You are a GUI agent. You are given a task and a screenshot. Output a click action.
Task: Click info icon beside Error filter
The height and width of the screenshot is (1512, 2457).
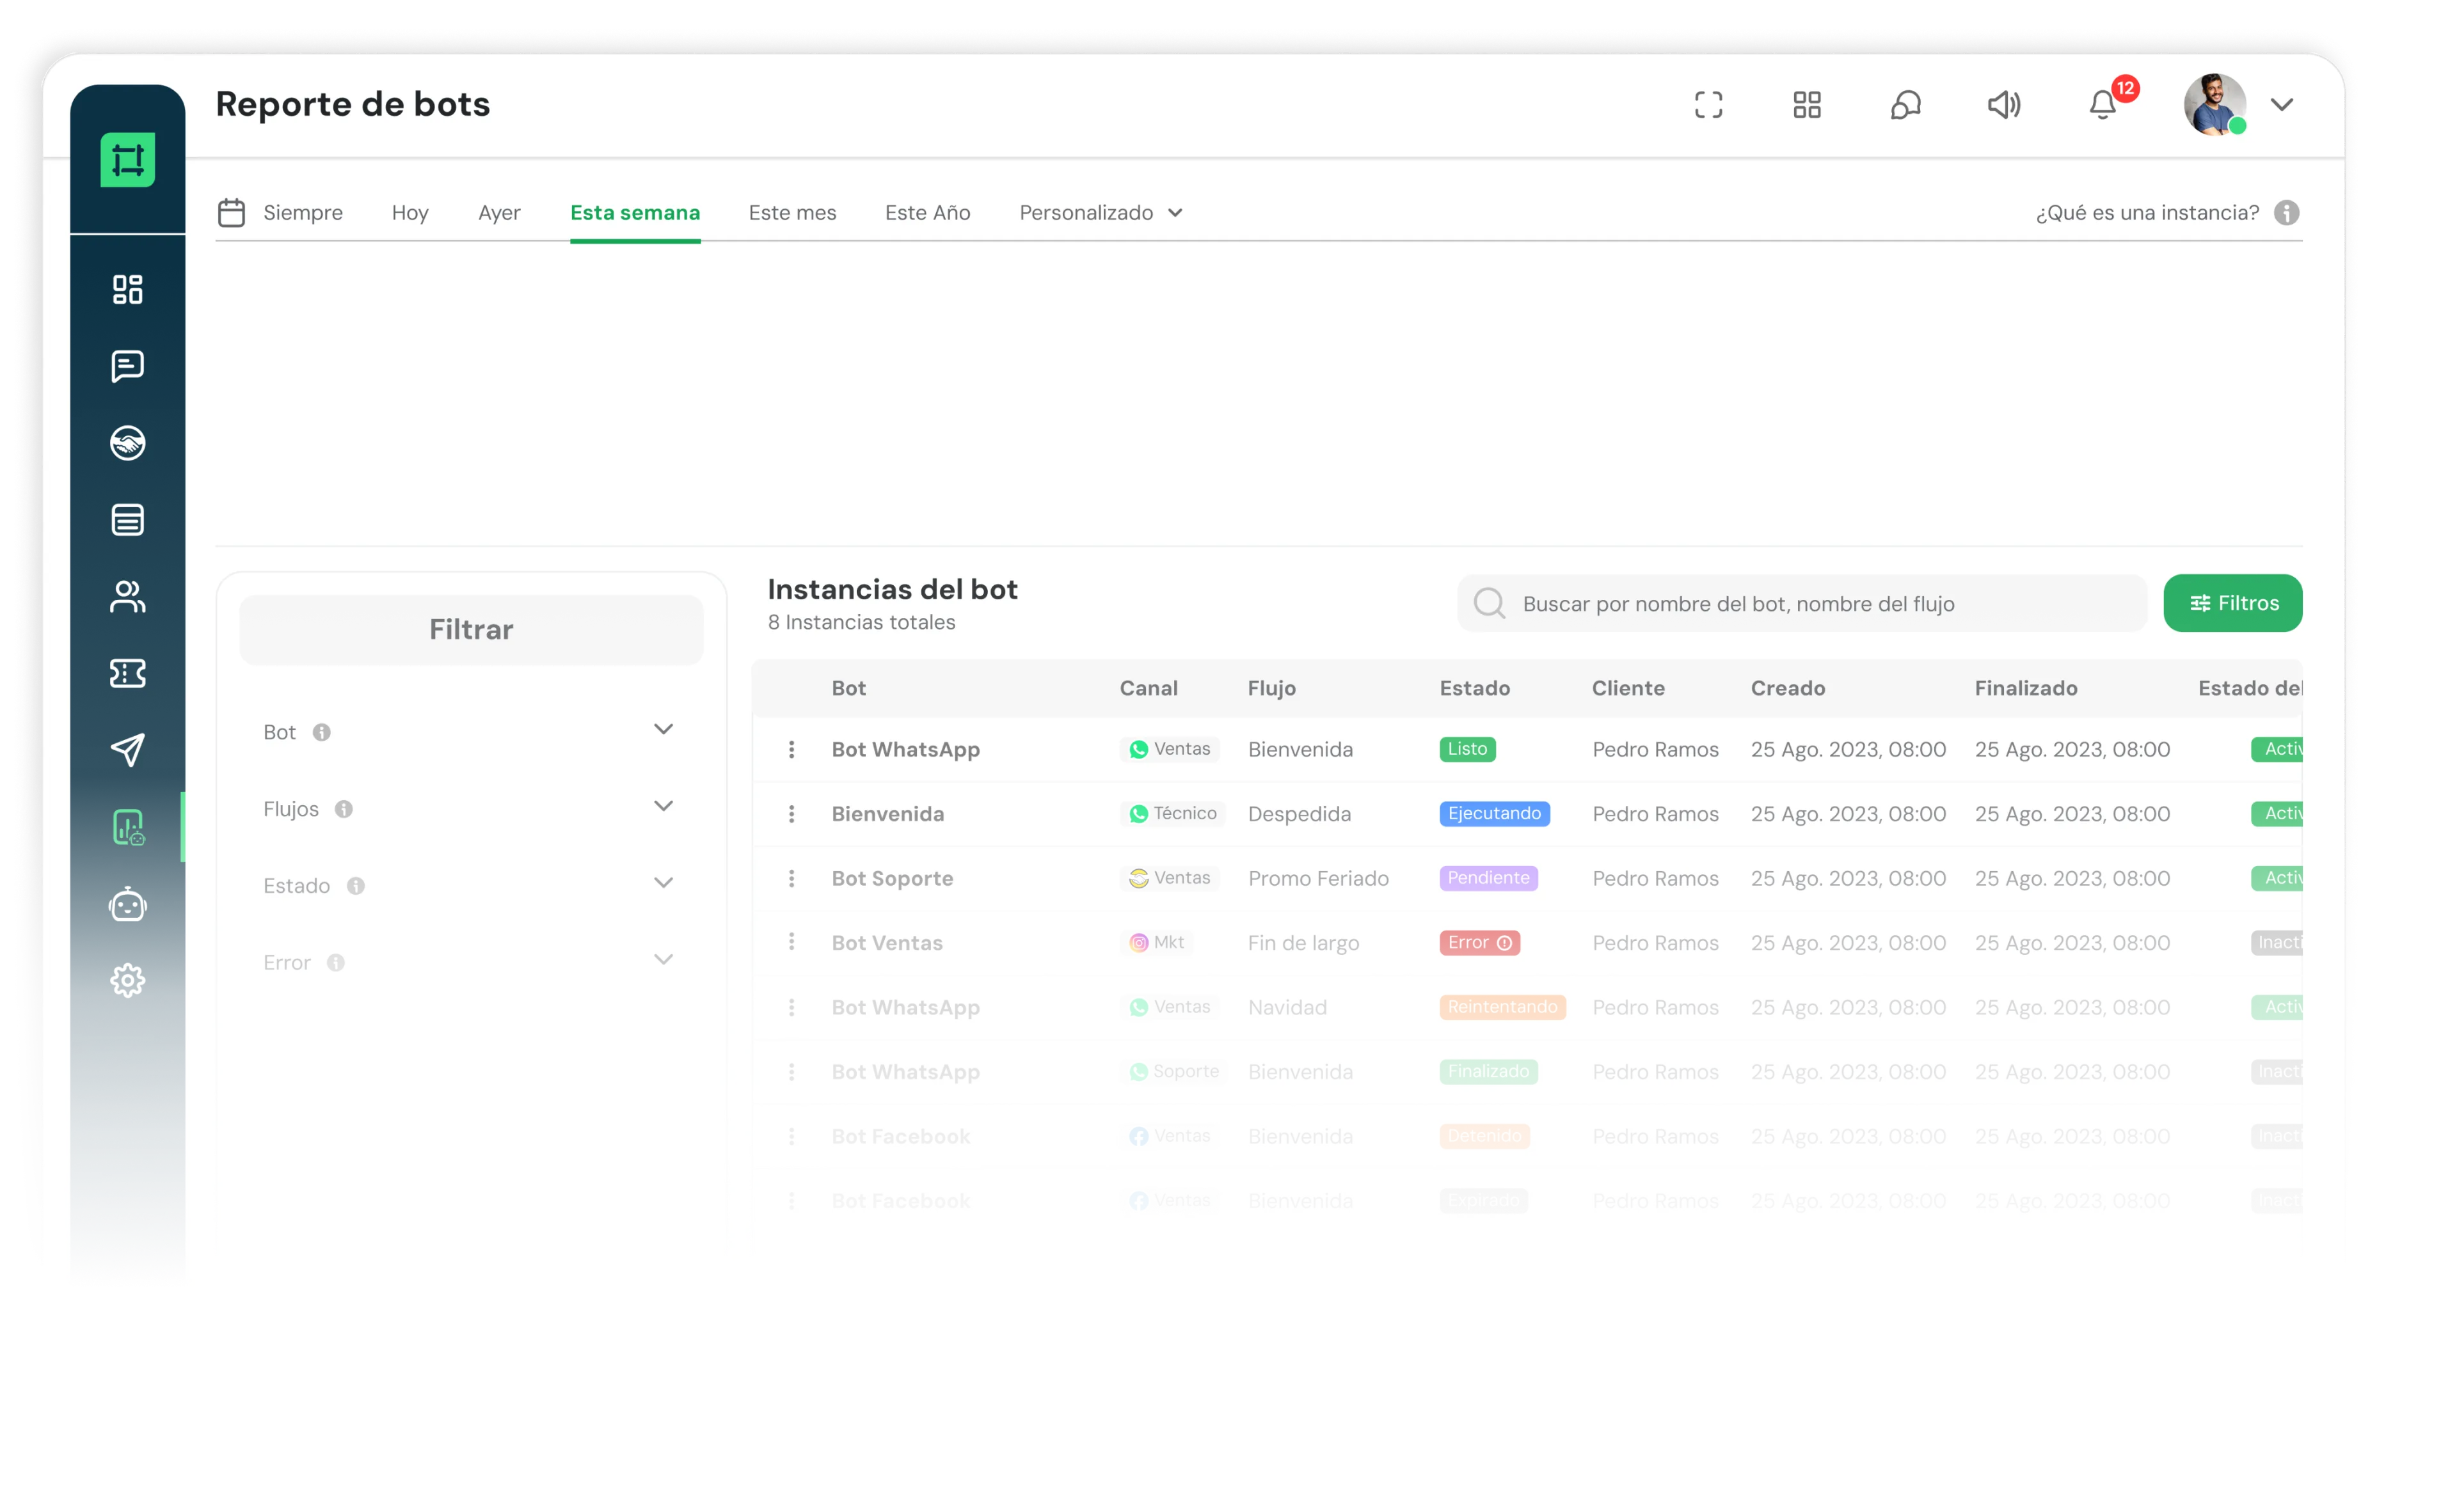pos(336,963)
